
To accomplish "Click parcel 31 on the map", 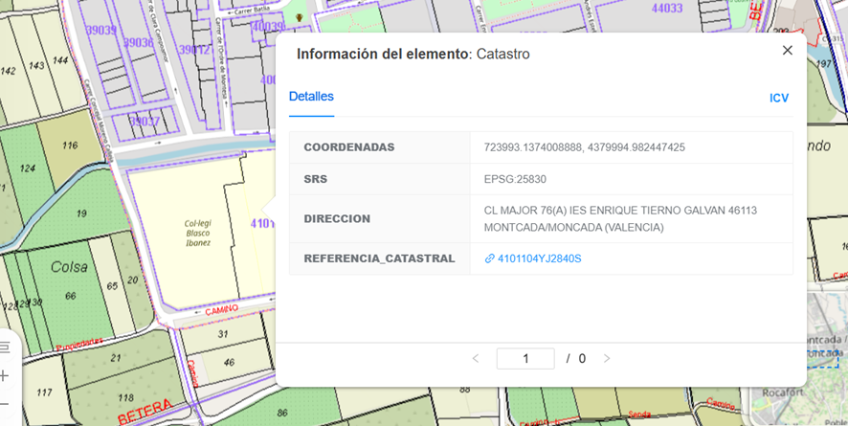I will (x=223, y=334).
